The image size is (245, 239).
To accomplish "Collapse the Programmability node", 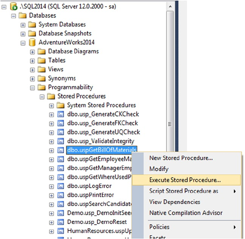I will tap(32, 88).
